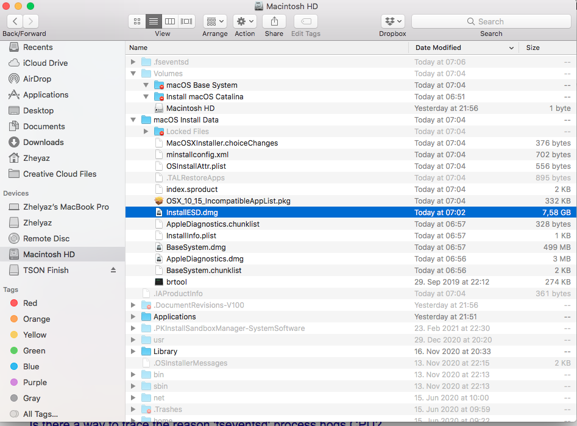Image resolution: width=577 pixels, height=426 pixels.
Task: Open the Action gear menu
Action: (x=245, y=21)
